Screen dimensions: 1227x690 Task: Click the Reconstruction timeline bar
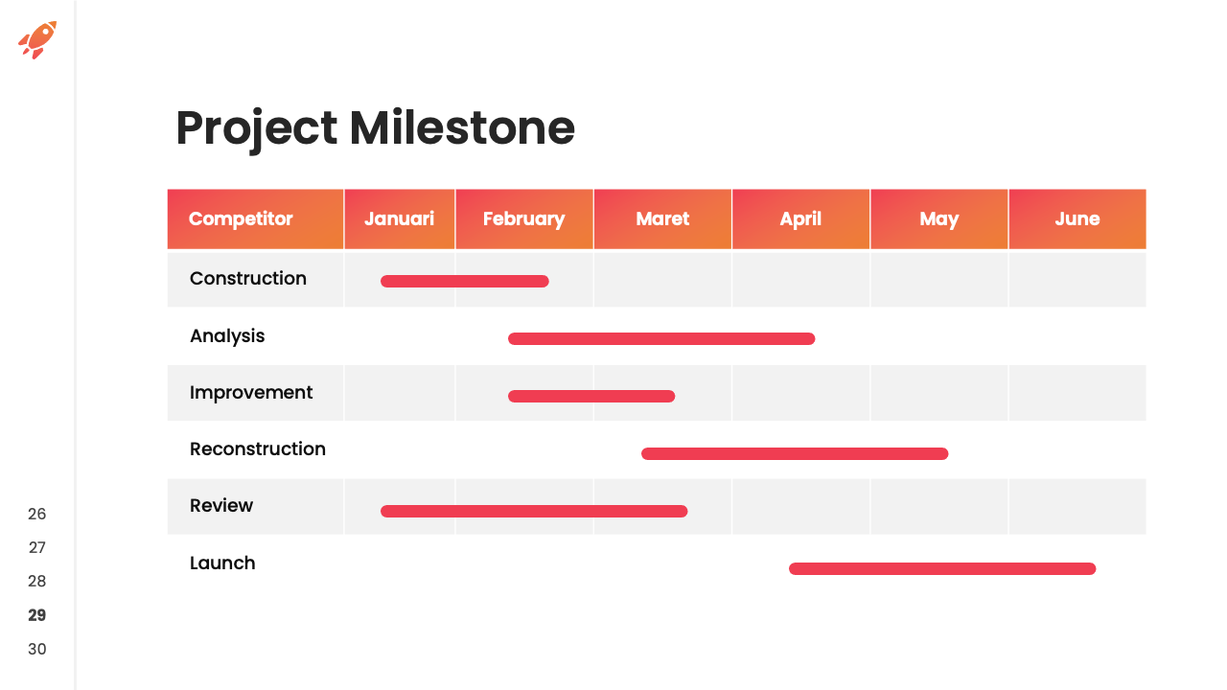795,453
